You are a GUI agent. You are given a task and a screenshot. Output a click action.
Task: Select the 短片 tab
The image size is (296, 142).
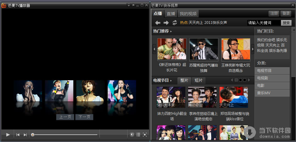198,81
